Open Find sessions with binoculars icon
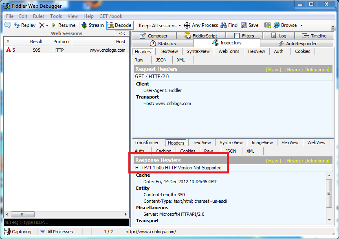 229,25
